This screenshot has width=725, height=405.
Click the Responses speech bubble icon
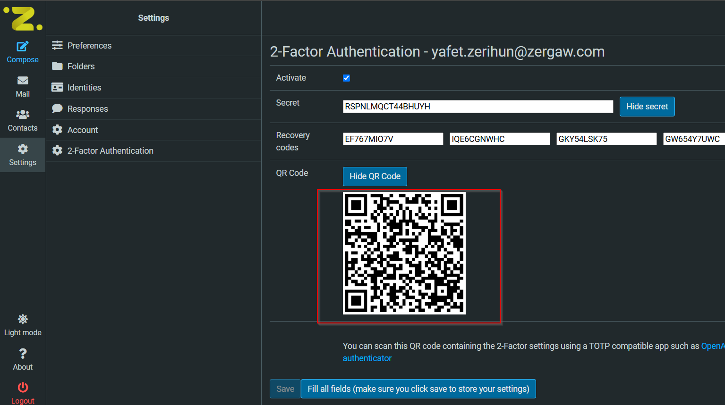(57, 108)
